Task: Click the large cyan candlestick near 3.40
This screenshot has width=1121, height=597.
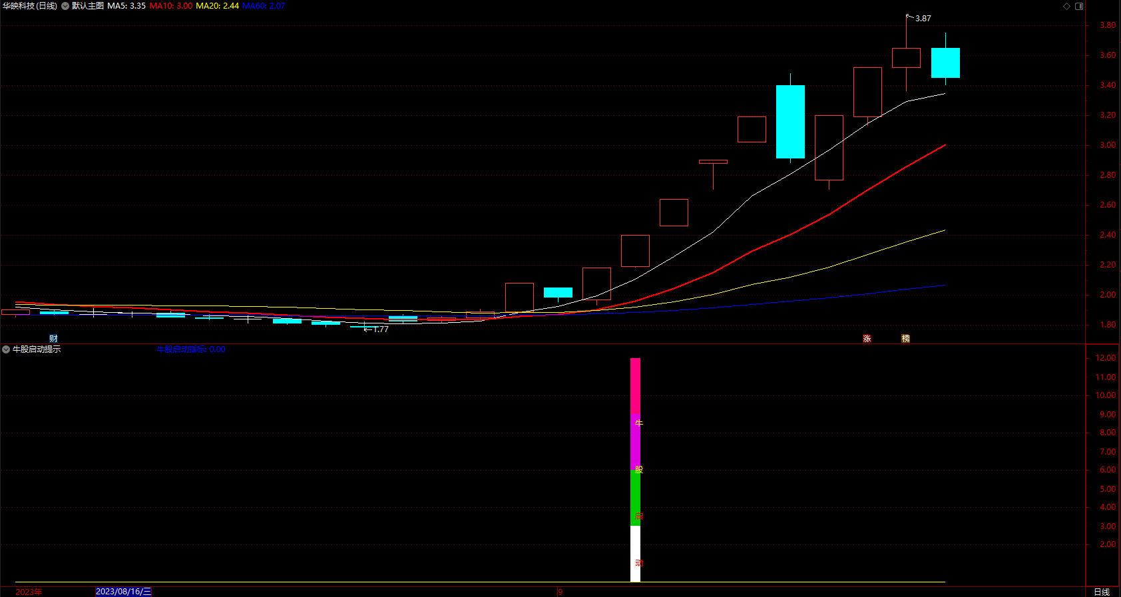Action: (x=790, y=121)
